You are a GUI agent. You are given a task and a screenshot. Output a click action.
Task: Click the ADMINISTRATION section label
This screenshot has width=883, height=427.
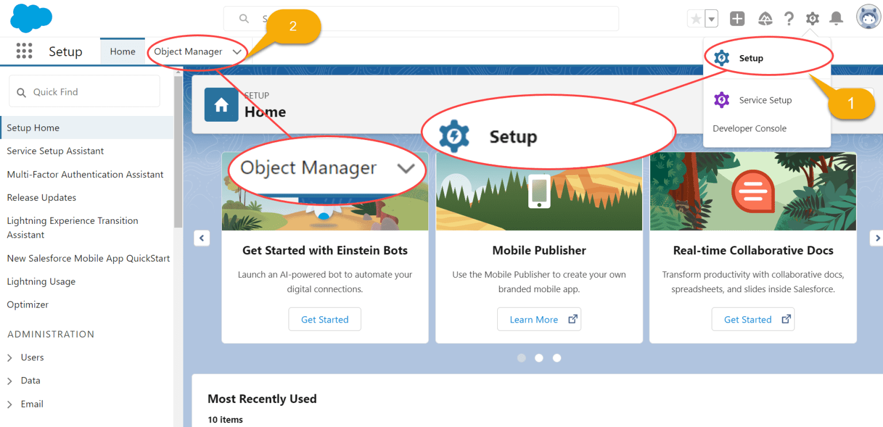coord(51,334)
